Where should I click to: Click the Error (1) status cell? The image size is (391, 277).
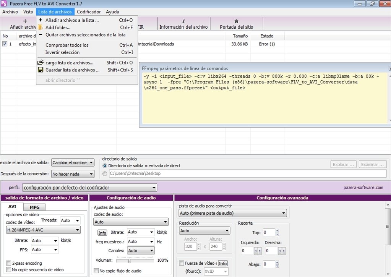tap(267, 44)
